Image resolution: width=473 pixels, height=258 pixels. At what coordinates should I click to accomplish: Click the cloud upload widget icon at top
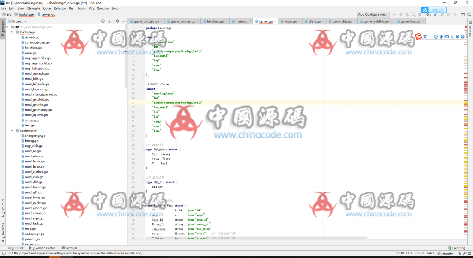point(425,10)
